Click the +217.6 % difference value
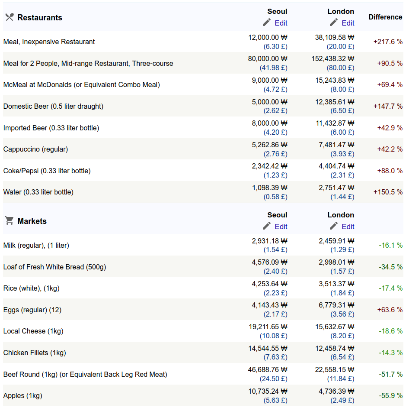 pos(388,42)
